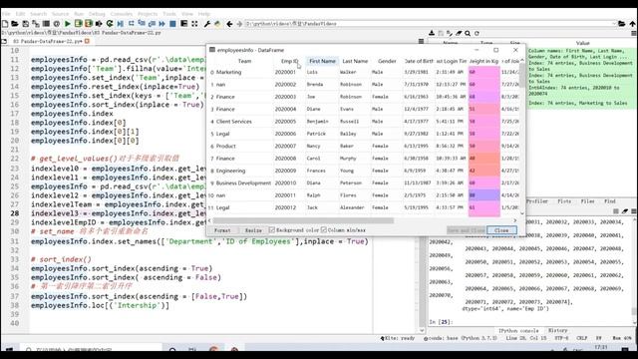Click the Last Name column header
Viewport: 638px width, 359px height.
[355, 61]
